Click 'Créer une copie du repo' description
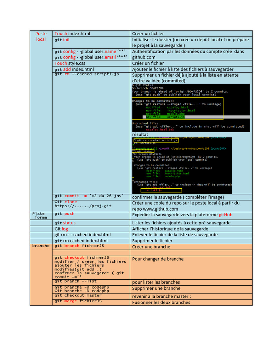272x363 pixels. coord(186,206)
